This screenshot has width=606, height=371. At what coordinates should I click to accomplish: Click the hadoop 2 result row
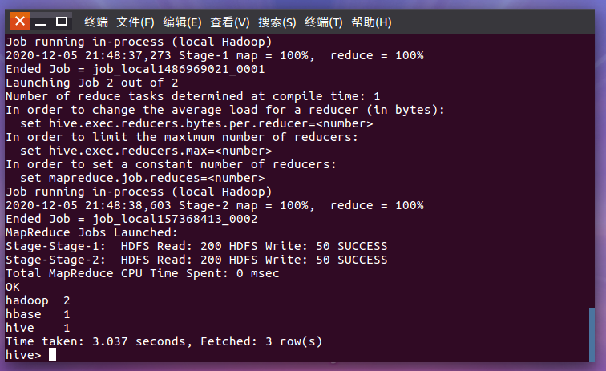coord(38,300)
